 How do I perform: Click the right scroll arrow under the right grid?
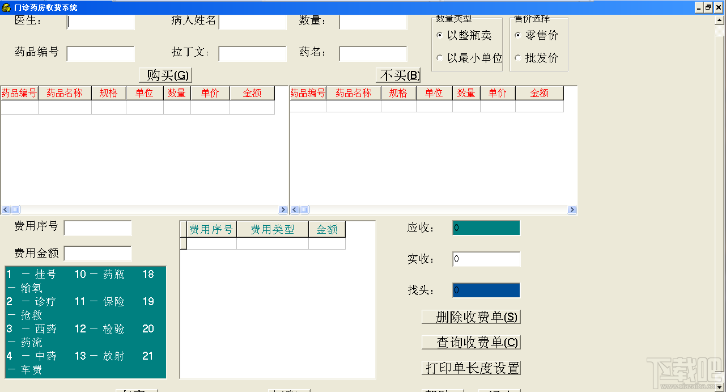pyautogui.click(x=572, y=209)
